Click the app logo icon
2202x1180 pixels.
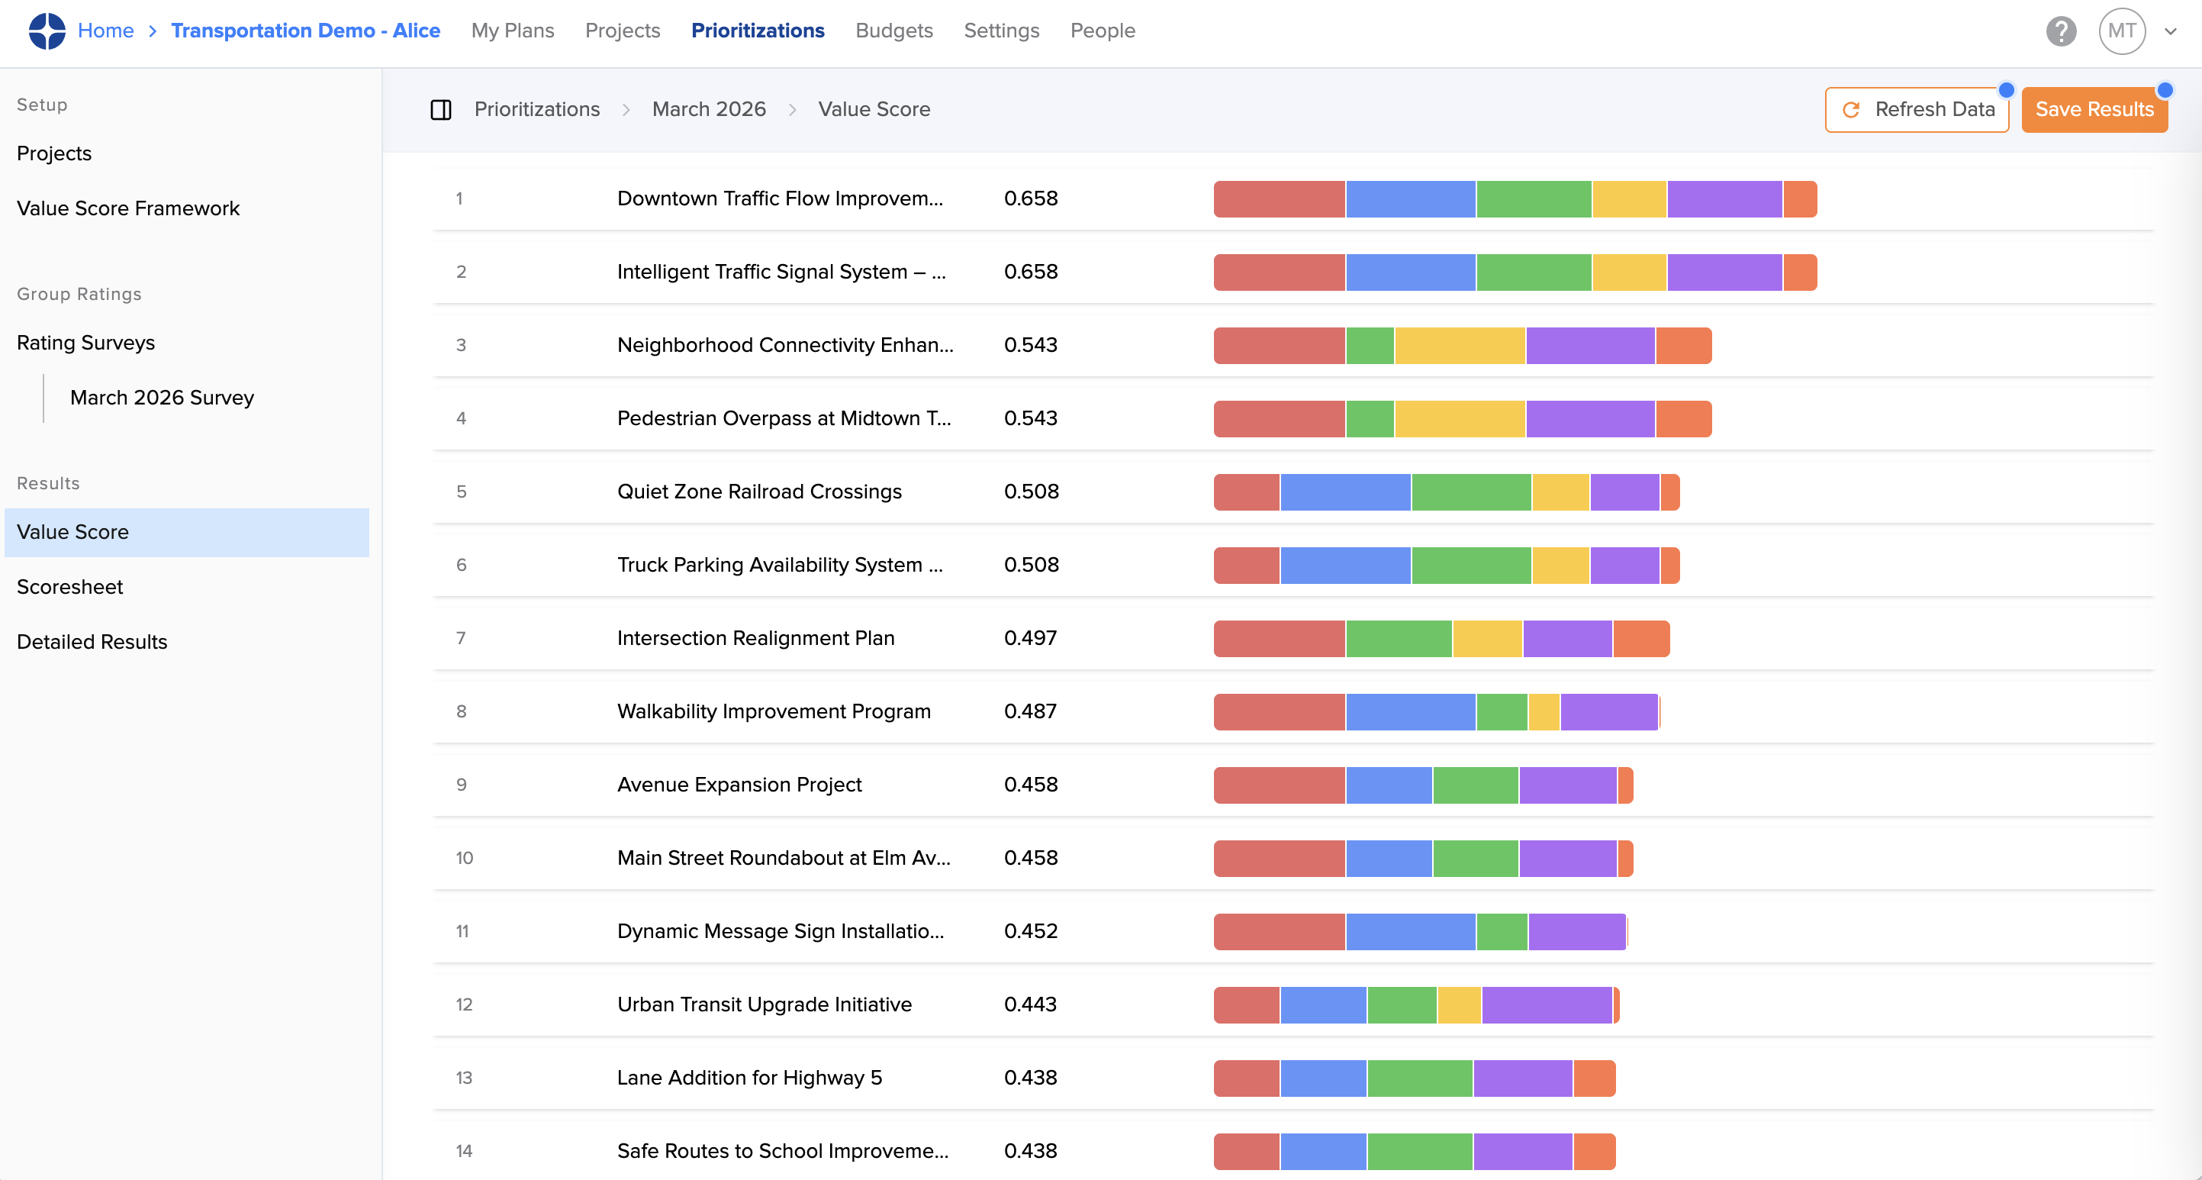[47, 31]
